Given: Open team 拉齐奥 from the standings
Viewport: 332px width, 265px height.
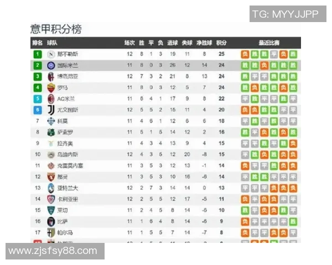Looking at the screenshot, I should [65, 144].
